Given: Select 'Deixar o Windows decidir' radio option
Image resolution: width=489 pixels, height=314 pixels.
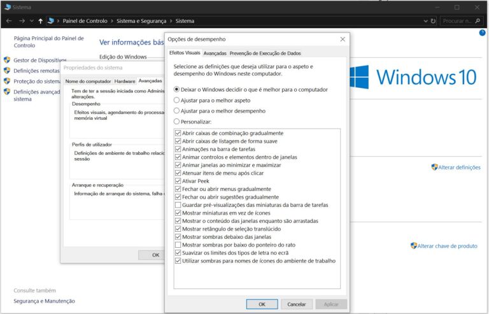Looking at the screenshot, I should [x=176, y=90].
